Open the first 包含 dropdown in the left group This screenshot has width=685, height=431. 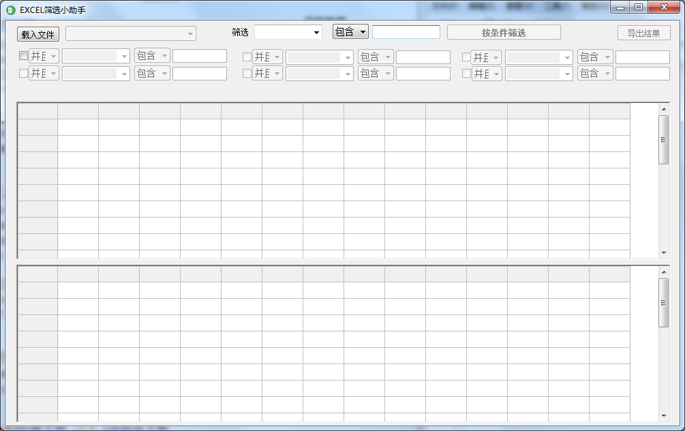(x=152, y=55)
